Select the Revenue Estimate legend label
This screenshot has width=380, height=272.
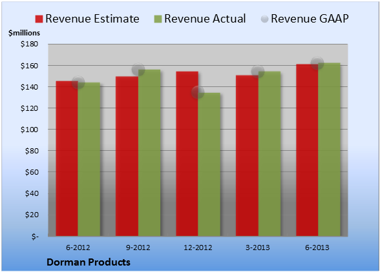[x=92, y=19]
